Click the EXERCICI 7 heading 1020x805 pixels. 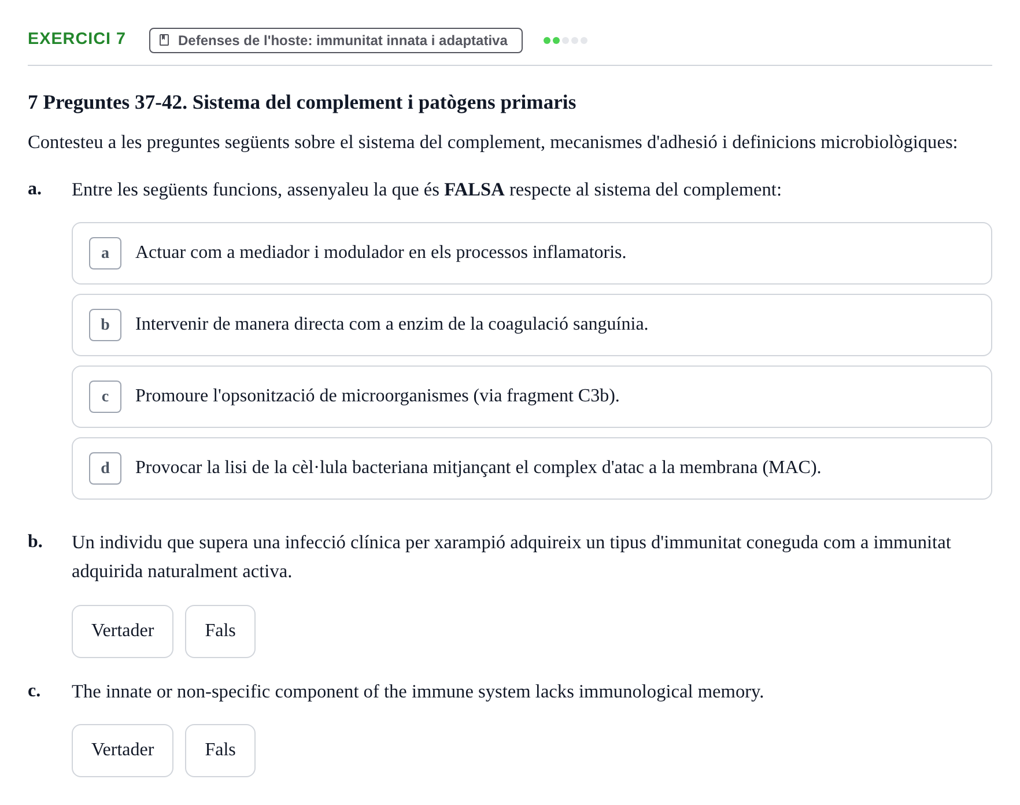(76, 39)
